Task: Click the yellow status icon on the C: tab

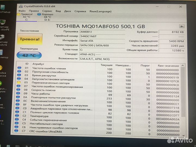Action: pos(19,14)
